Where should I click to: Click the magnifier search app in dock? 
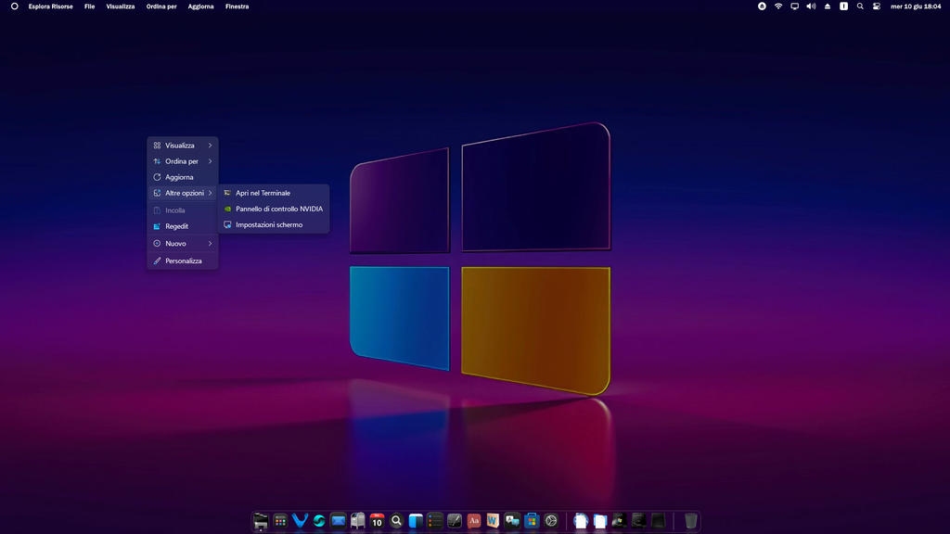[396, 521]
